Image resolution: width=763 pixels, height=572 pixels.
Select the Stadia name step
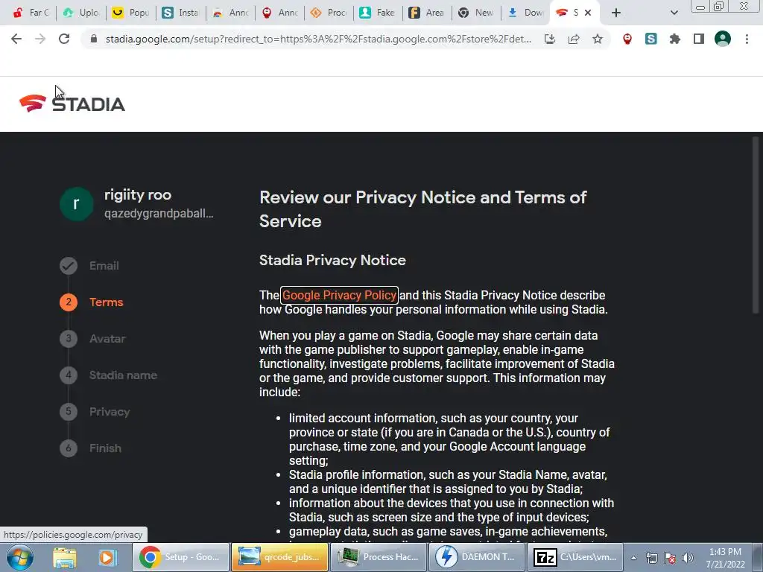coord(109,375)
